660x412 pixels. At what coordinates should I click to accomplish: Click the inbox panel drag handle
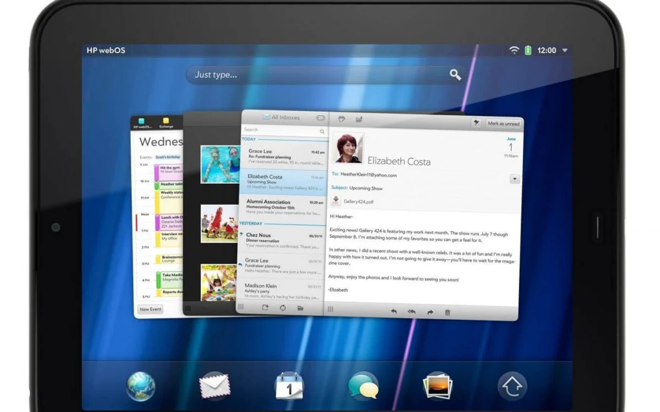click(x=241, y=307)
